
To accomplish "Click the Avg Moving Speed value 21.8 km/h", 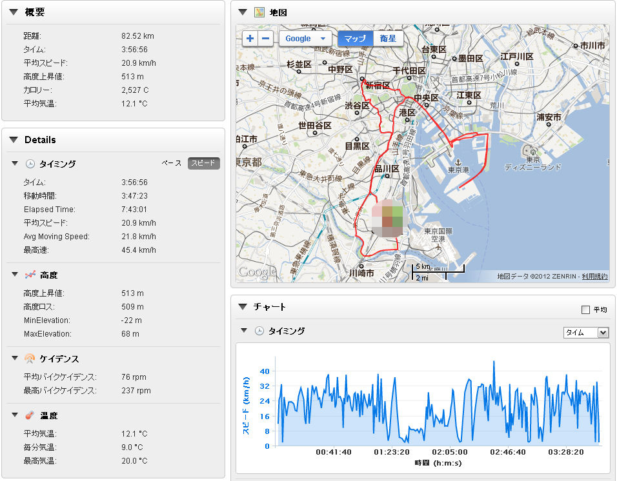I will (x=139, y=236).
